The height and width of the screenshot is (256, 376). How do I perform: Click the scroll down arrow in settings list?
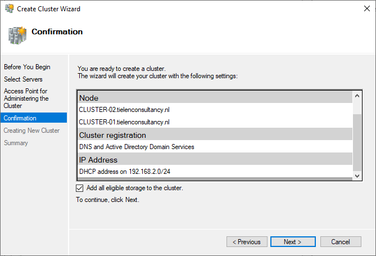pos(357,176)
